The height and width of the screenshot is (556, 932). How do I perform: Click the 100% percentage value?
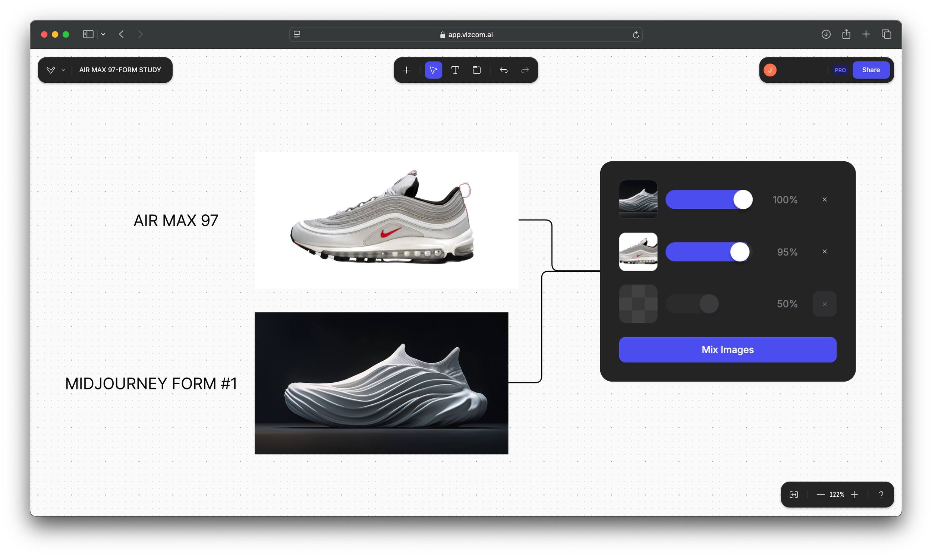point(785,200)
